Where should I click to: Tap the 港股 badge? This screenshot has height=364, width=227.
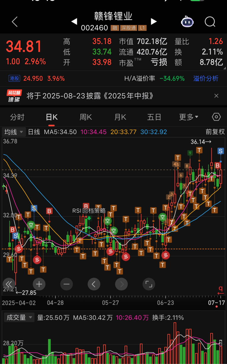tap(14, 78)
